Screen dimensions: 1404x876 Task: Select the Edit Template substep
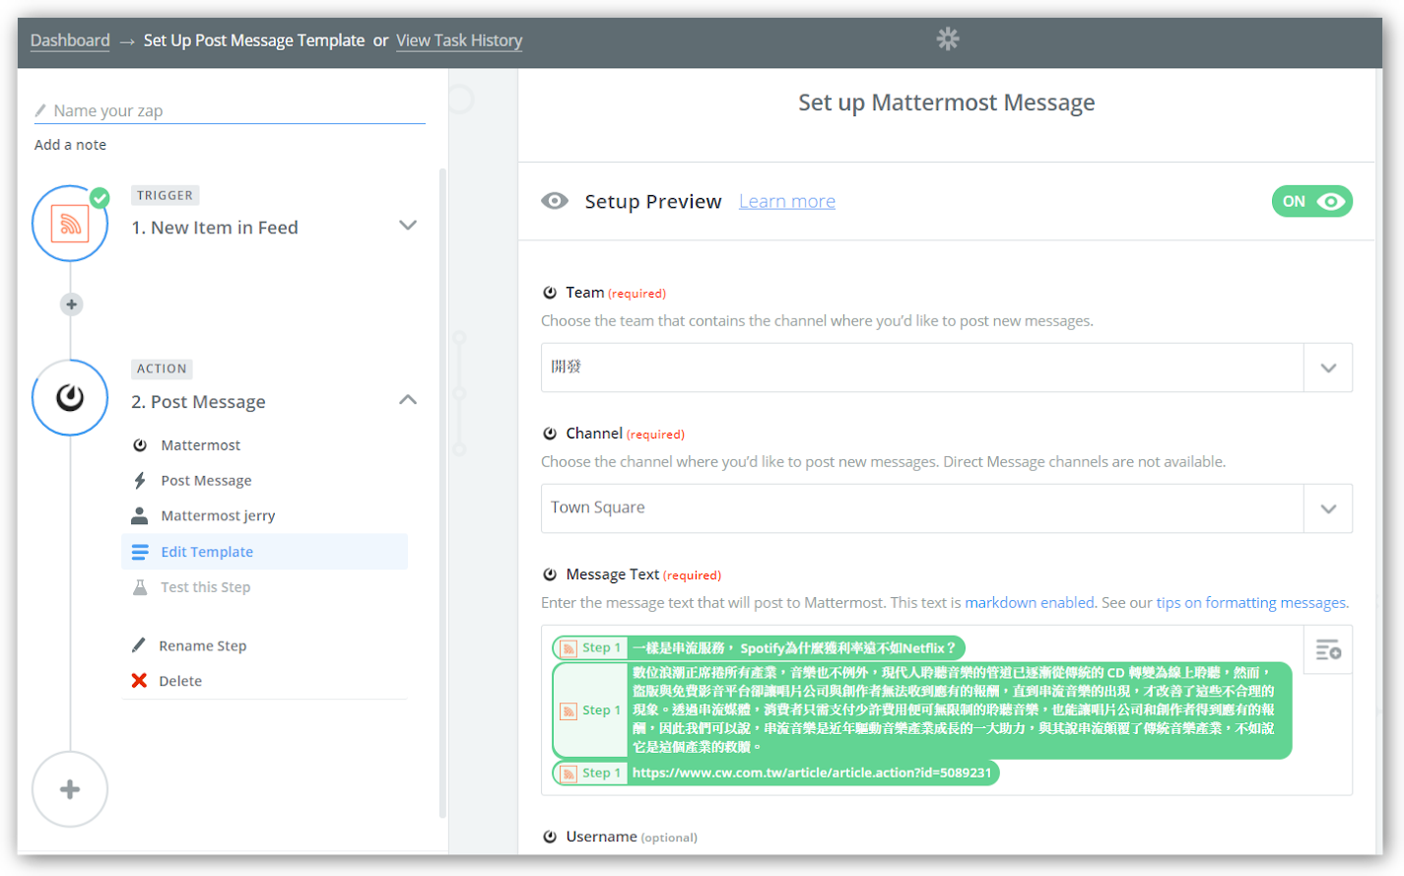coord(264,552)
